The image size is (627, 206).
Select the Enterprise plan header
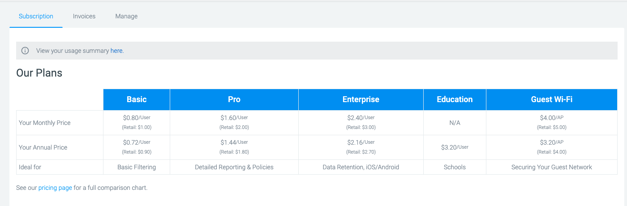coord(361,99)
